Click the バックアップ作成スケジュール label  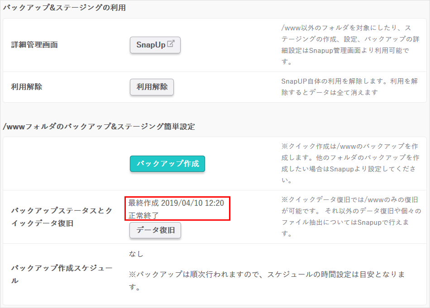(62, 274)
